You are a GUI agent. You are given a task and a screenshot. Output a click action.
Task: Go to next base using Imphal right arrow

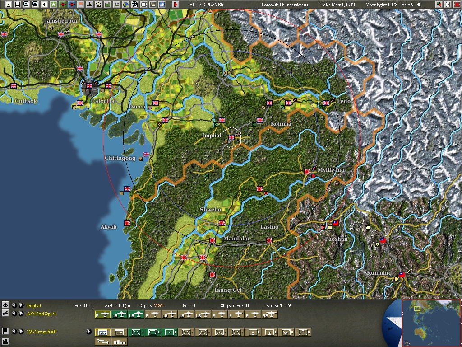pyautogui.click(x=21, y=305)
